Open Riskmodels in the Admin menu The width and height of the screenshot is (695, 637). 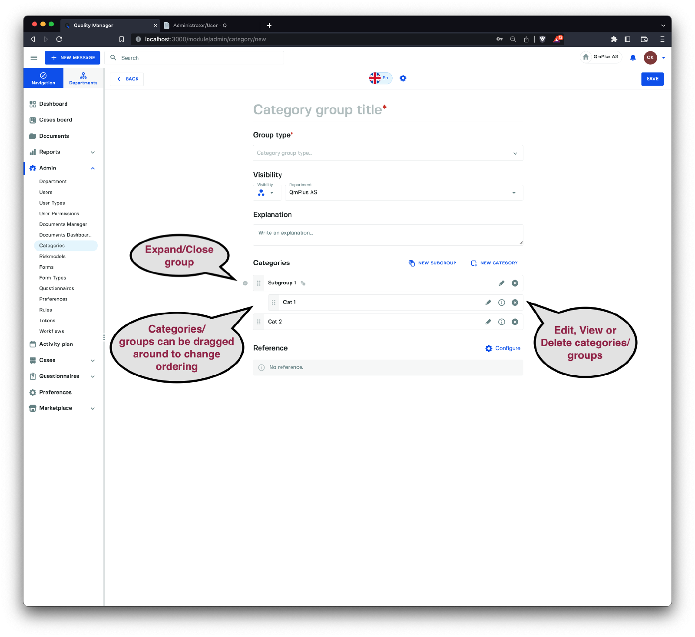pos(53,257)
